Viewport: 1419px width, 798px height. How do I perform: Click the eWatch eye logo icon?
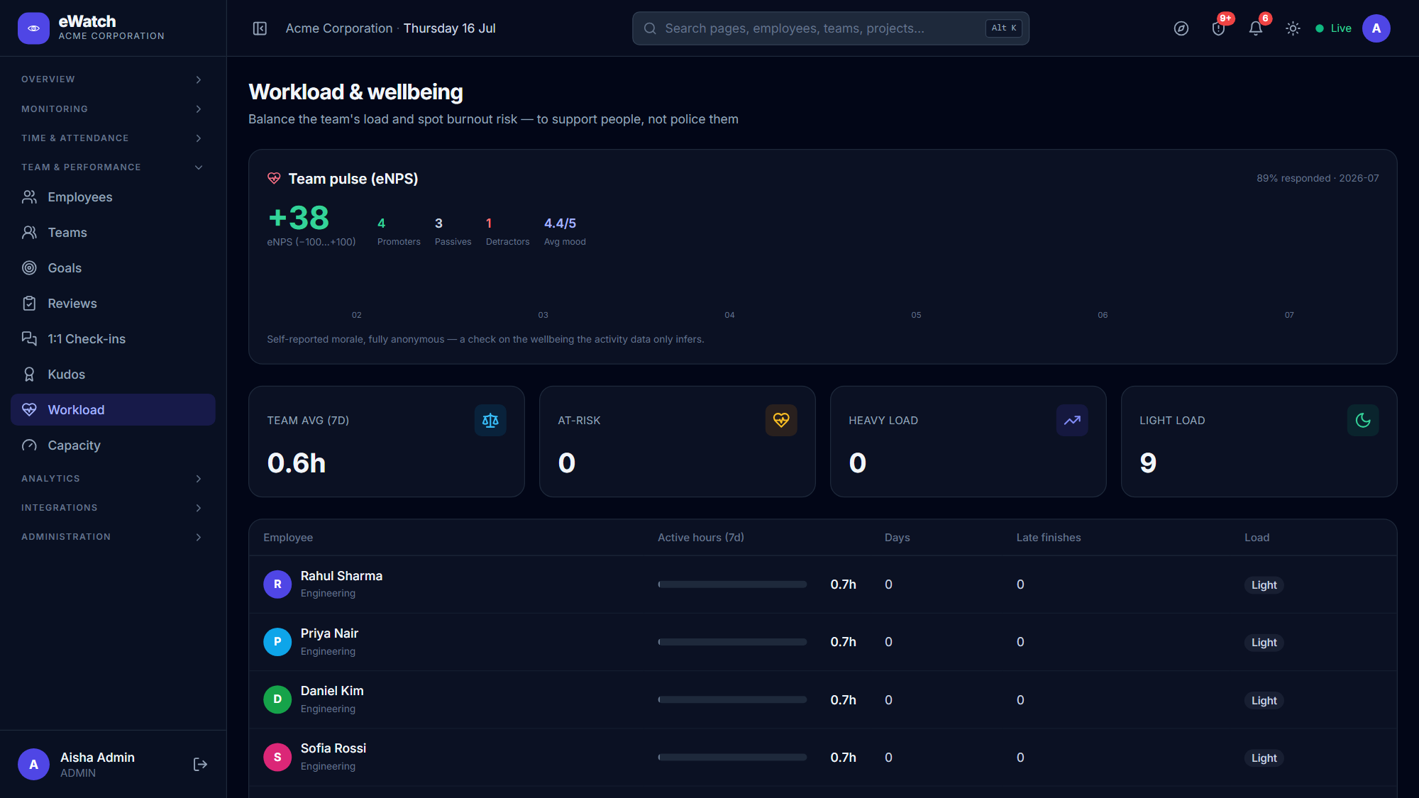[x=33, y=28]
